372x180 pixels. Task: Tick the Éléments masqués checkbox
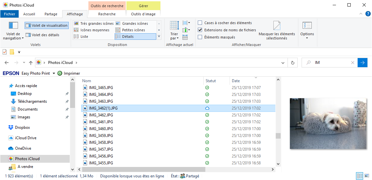click(x=200, y=37)
